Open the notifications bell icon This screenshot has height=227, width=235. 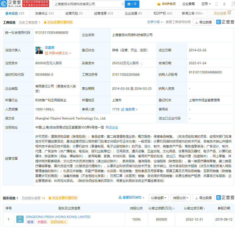(224, 4)
